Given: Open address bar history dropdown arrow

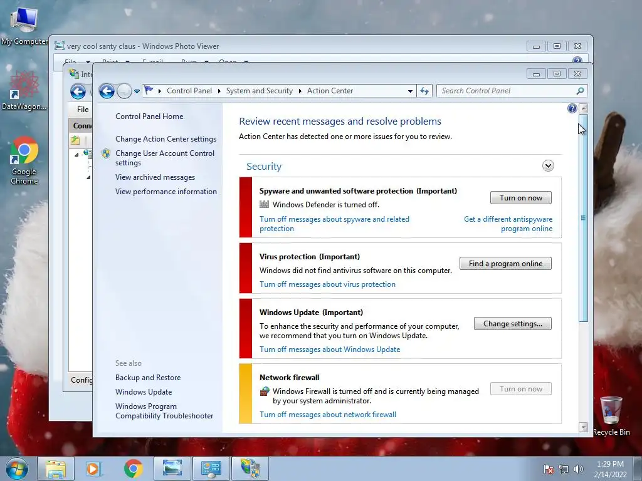Looking at the screenshot, I should point(410,91).
